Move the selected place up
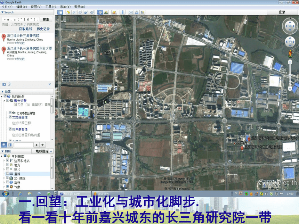 (37, 145)
